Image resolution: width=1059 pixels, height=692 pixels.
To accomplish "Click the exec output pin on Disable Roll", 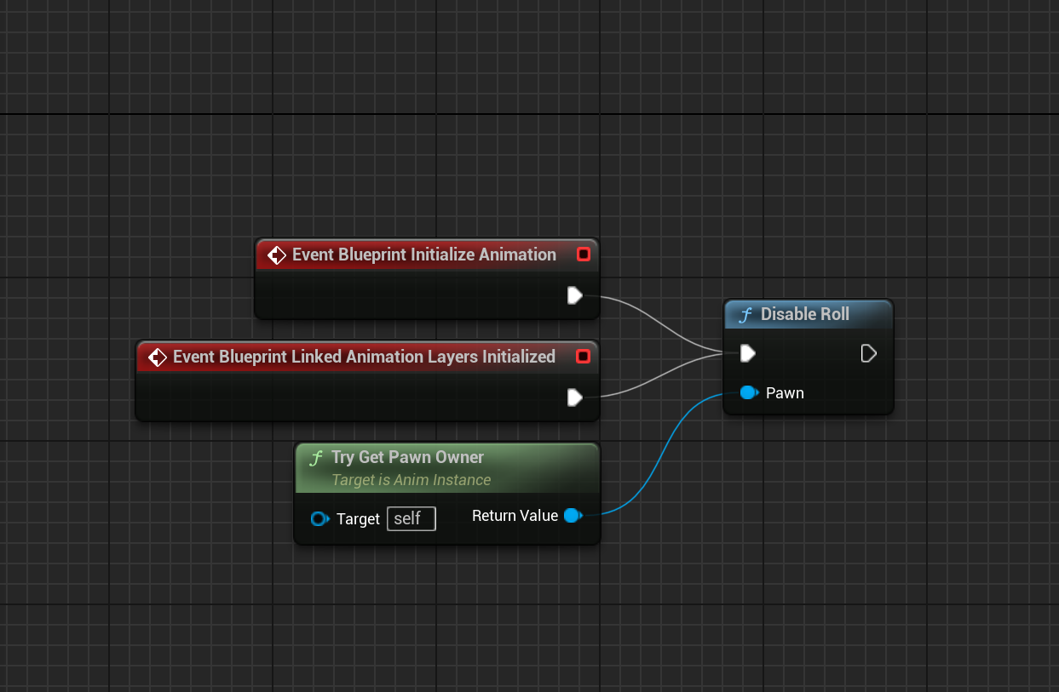I will coord(868,353).
